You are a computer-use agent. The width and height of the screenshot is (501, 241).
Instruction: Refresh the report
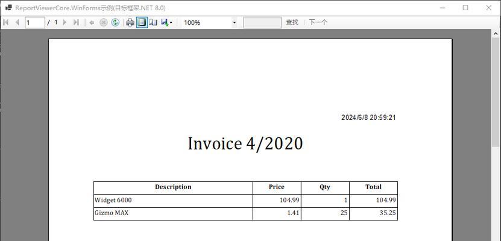(115, 22)
